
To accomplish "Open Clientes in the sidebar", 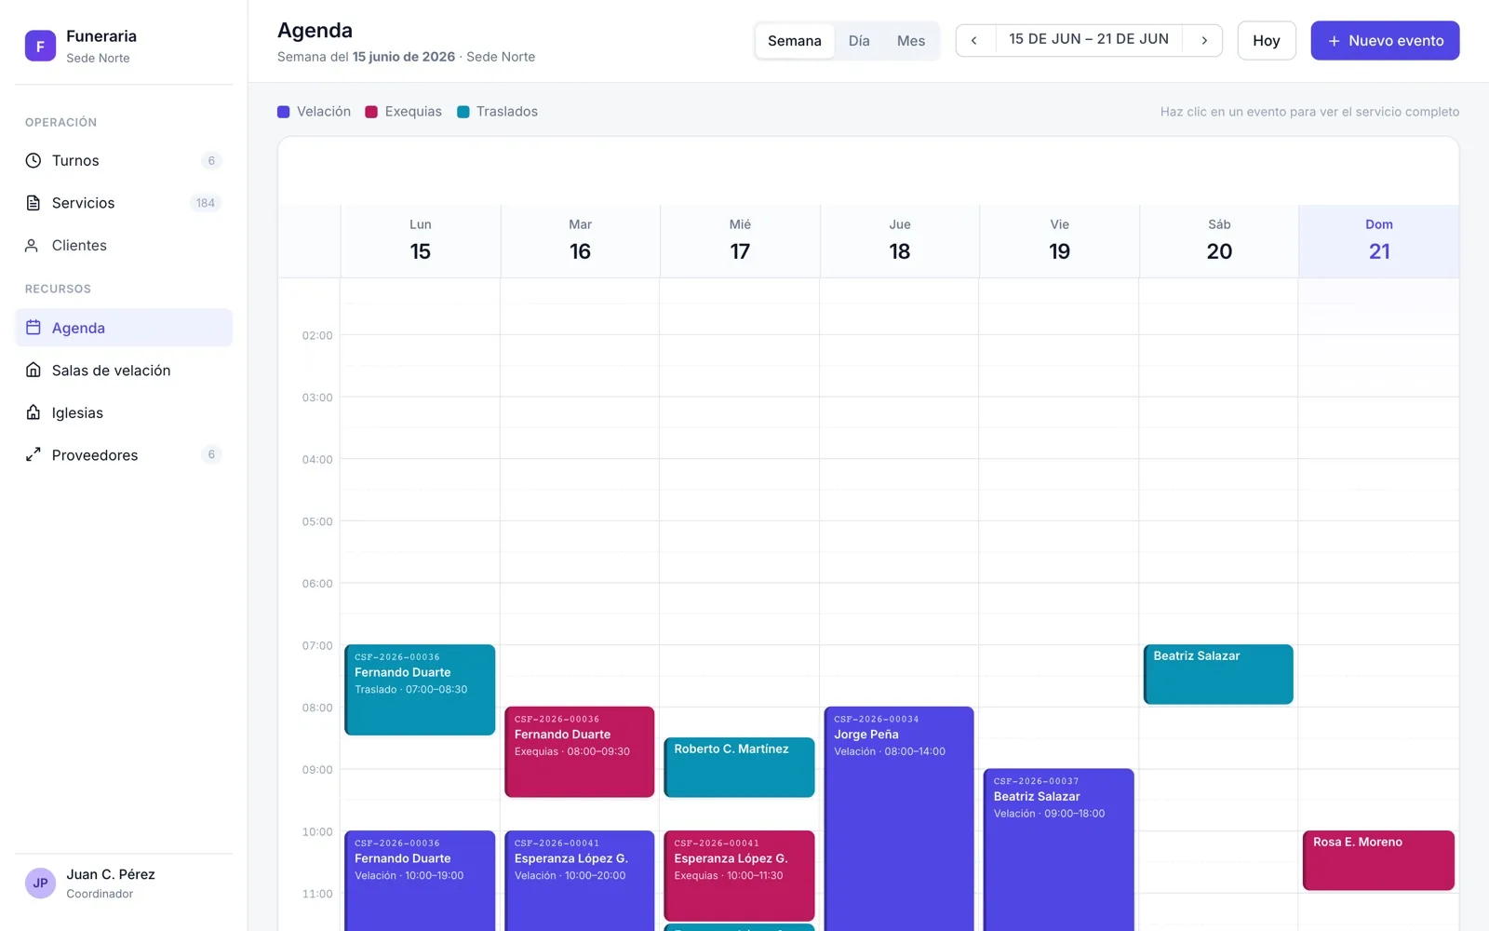I will coord(124,246).
